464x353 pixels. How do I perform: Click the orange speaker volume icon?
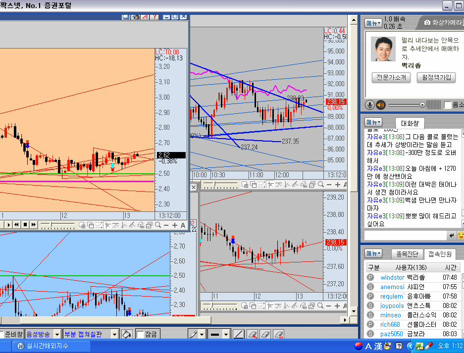[x=380, y=105]
